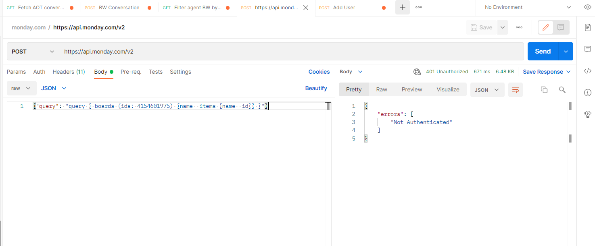Change response format JSON dropdown
Viewport: 595px width, 246px height.
coord(487,90)
